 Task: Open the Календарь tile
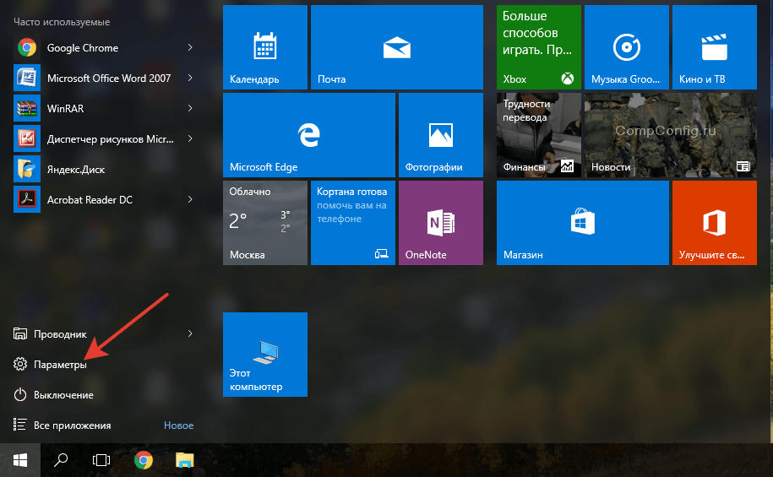pos(265,47)
